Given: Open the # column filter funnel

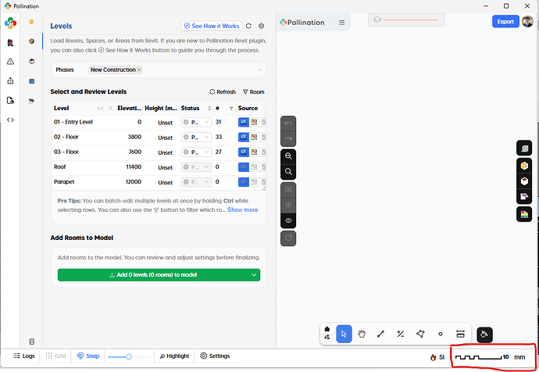Looking at the screenshot, I should tap(231, 109).
